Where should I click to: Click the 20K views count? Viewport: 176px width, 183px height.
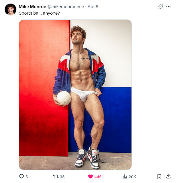point(132,177)
